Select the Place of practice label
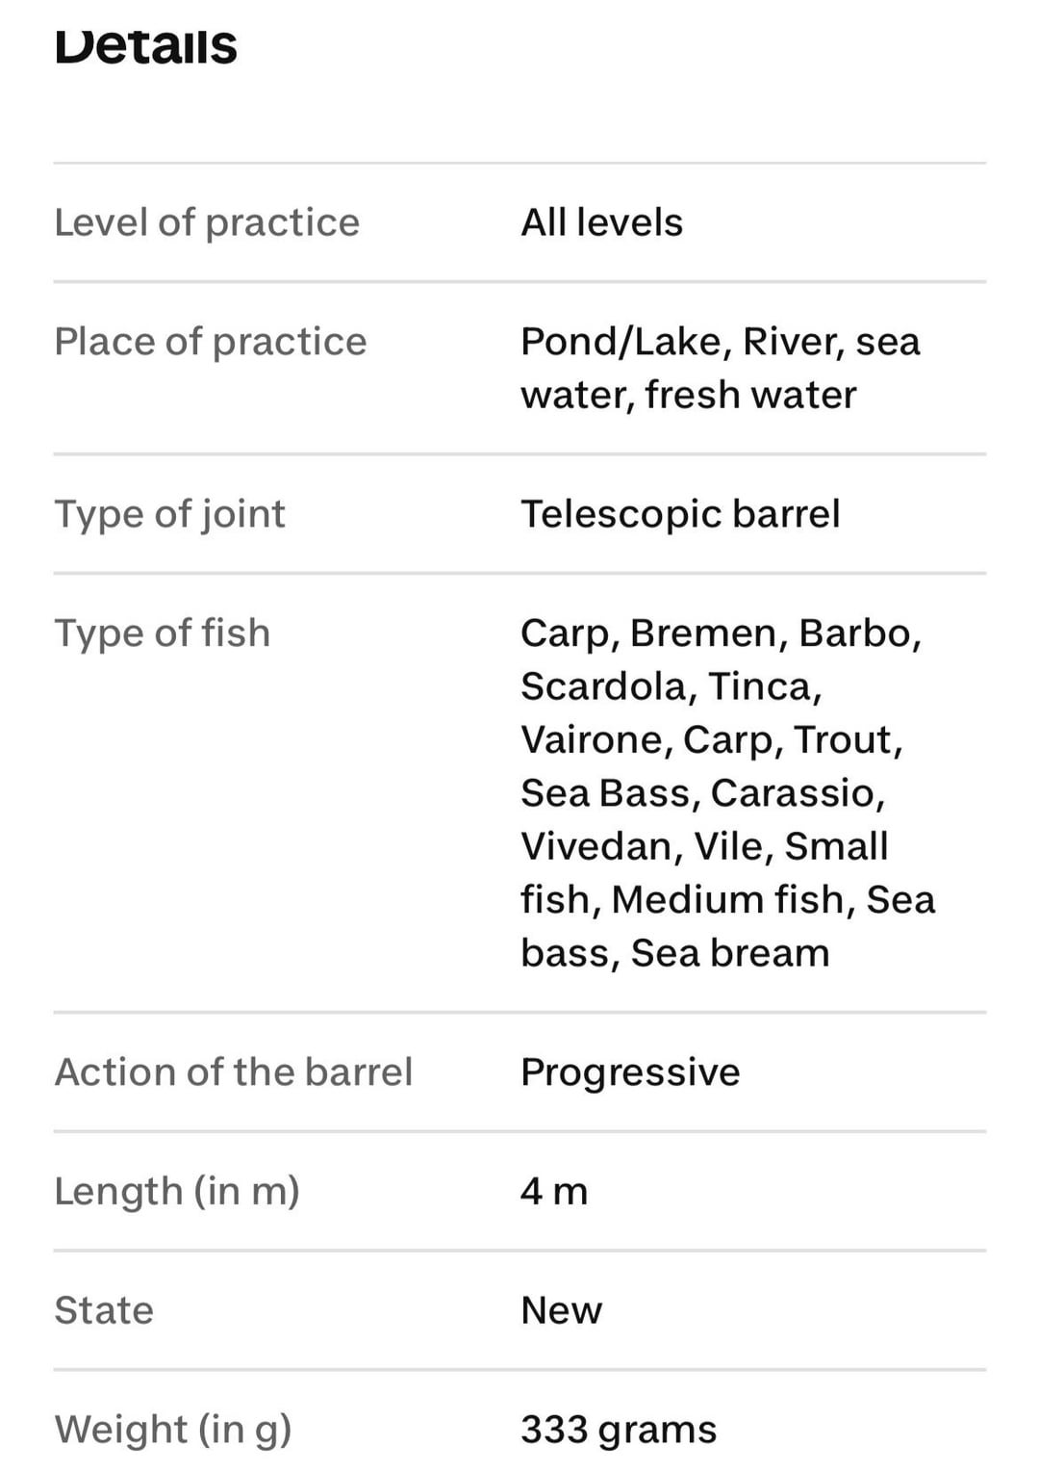The width and height of the screenshot is (1039, 1472). pos(210,342)
